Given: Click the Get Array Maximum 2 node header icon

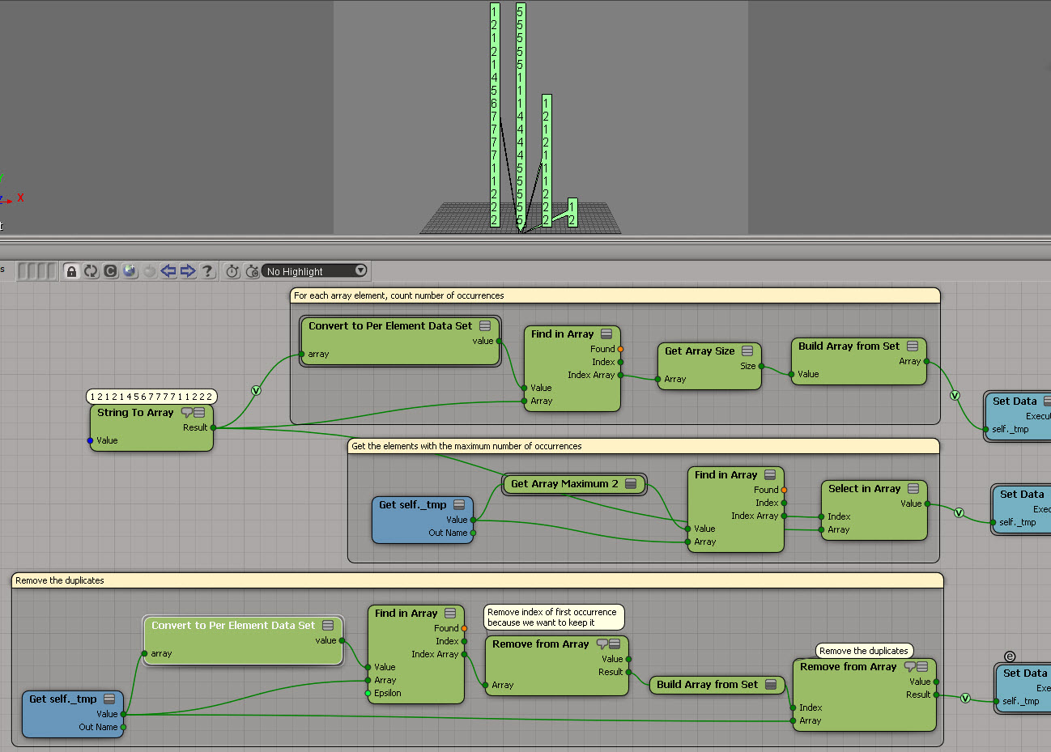Looking at the screenshot, I should coord(631,484).
